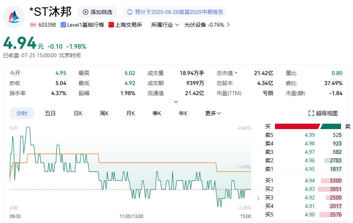Open 超级视图 fullscreen icon
Viewport: 353px width, 223px height.
311,113
